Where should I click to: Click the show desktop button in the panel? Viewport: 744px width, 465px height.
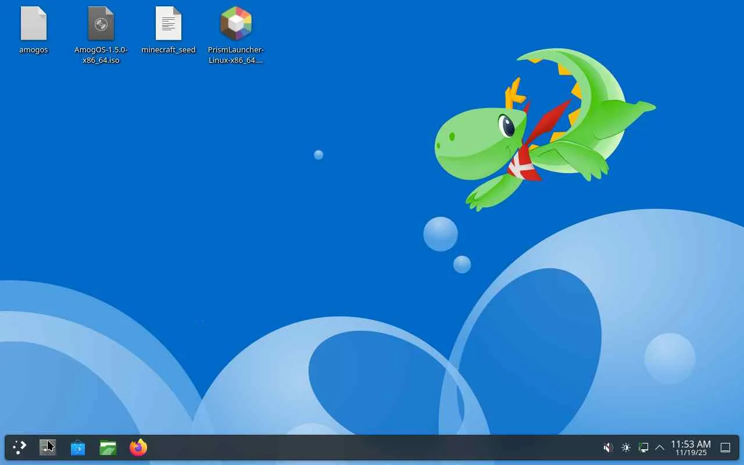coord(725,448)
